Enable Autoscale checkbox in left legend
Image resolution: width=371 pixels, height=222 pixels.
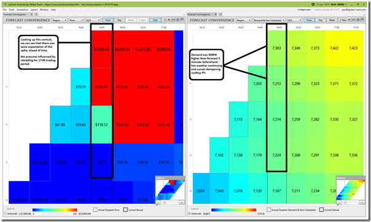point(5,214)
